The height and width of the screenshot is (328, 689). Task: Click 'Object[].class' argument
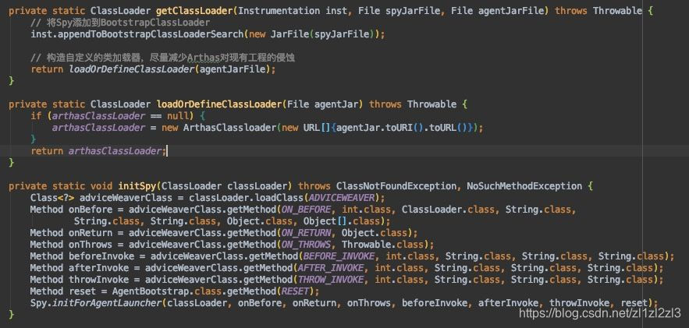(x=342, y=221)
